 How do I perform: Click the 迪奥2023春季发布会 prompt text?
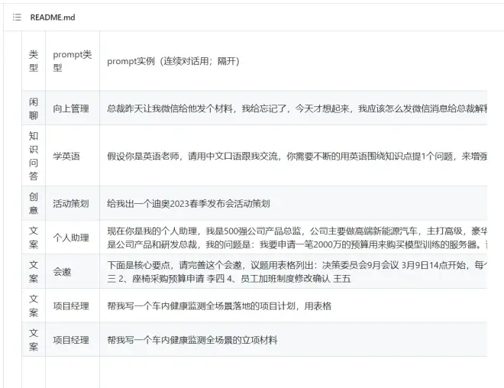(189, 204)
